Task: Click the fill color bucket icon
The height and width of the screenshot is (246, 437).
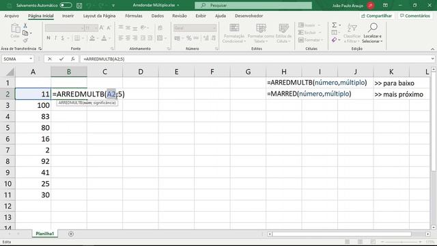Action: click(92, 38)
